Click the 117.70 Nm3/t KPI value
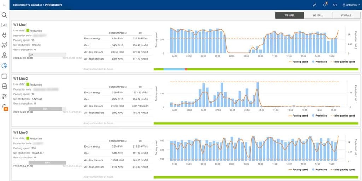 [x=141, y=59]
